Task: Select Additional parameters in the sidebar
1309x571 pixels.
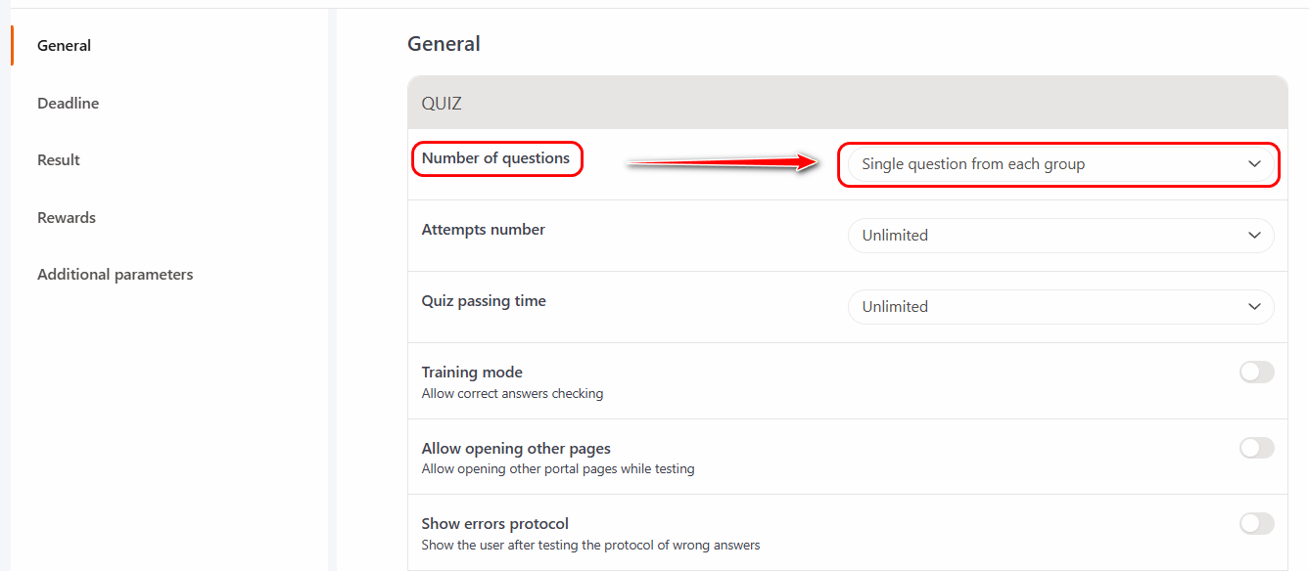Action: 115,275
